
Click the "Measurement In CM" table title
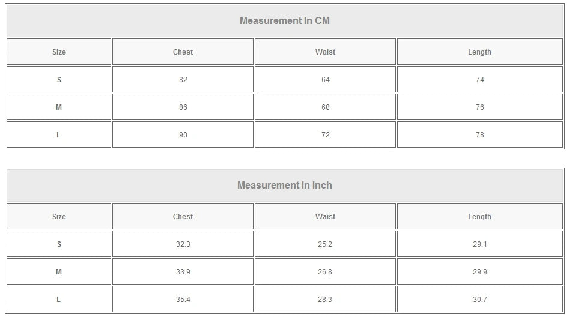(284, 21)
